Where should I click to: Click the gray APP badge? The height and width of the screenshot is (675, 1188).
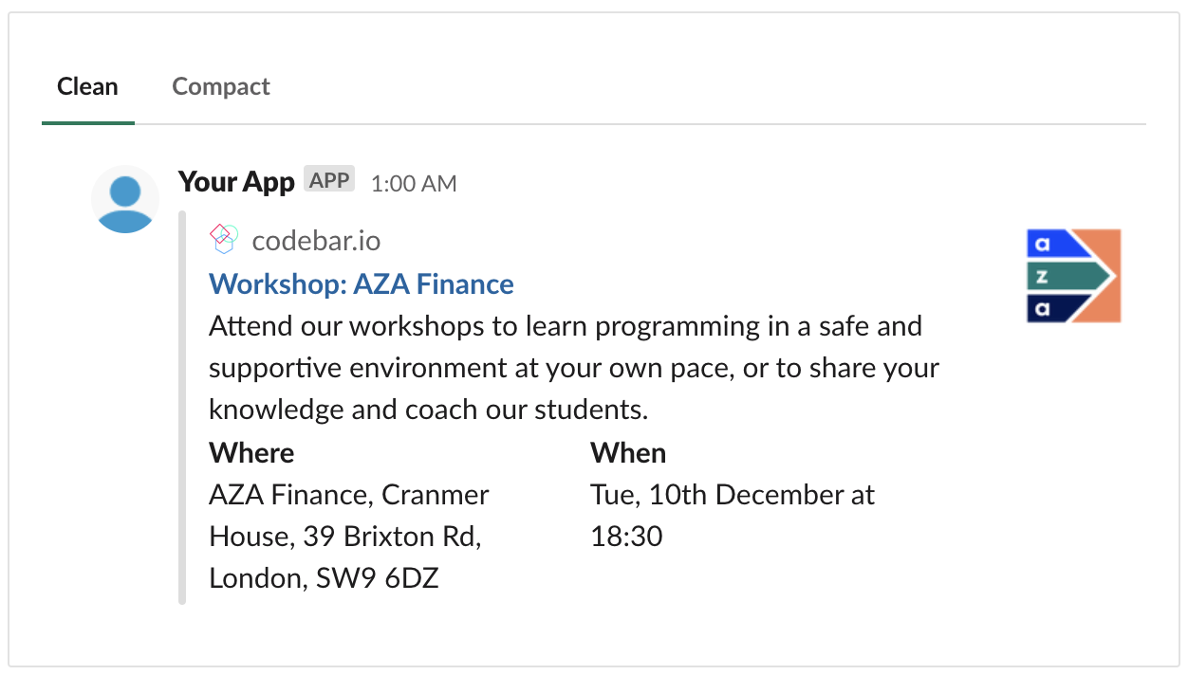click(x=329, y=180)
